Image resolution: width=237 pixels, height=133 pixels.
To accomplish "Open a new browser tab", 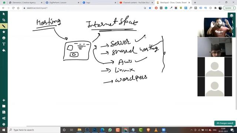I will click(195, 3).
